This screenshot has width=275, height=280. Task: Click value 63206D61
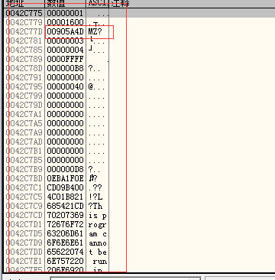pos(65,234)
